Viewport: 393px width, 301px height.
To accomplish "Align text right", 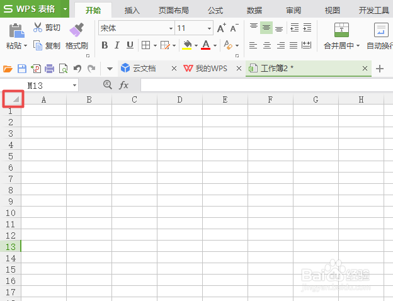I will pos(280,45).
